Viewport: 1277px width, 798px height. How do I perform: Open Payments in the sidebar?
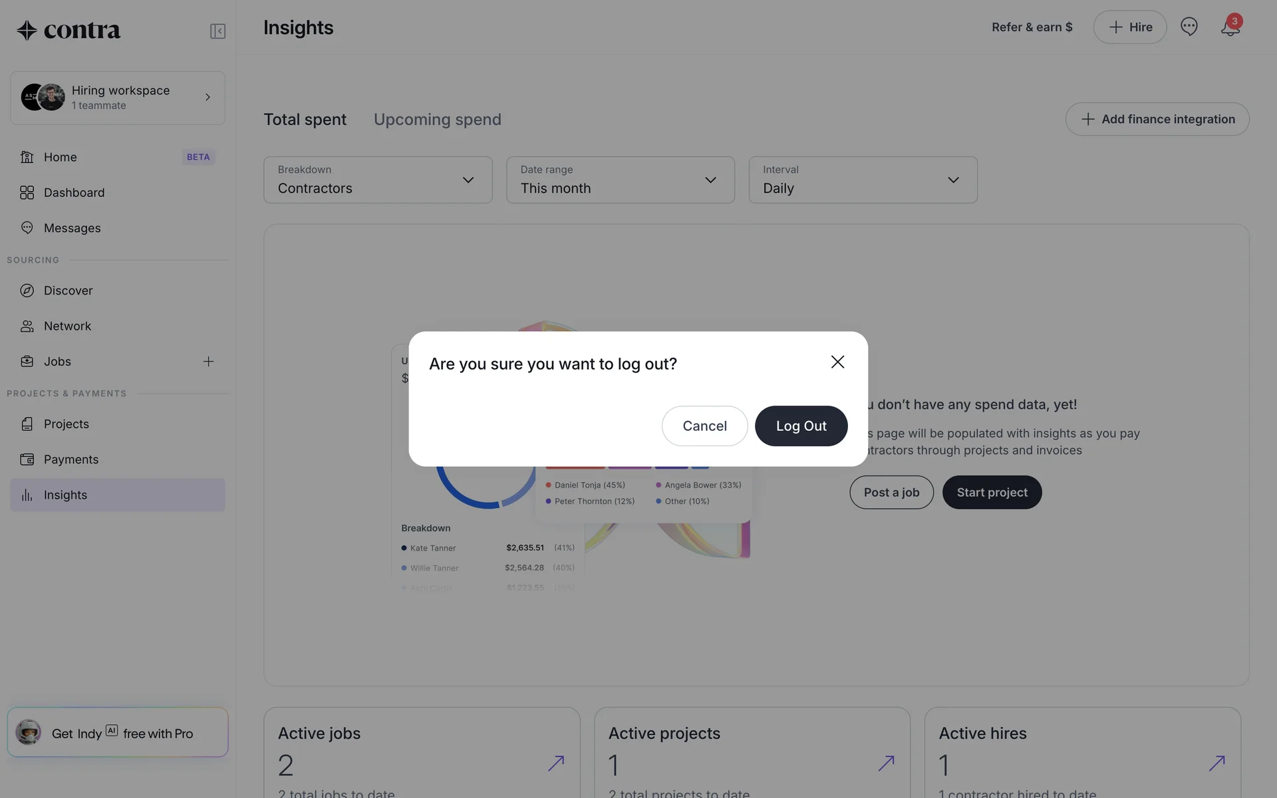coord(71,460)
